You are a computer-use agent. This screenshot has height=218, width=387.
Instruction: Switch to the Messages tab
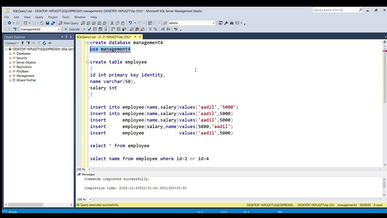coord(86,174)
